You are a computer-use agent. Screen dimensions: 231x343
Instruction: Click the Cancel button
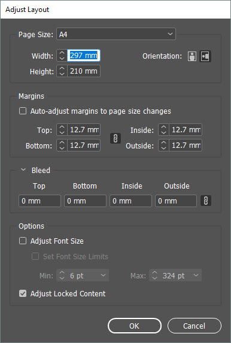pos(194,326)
